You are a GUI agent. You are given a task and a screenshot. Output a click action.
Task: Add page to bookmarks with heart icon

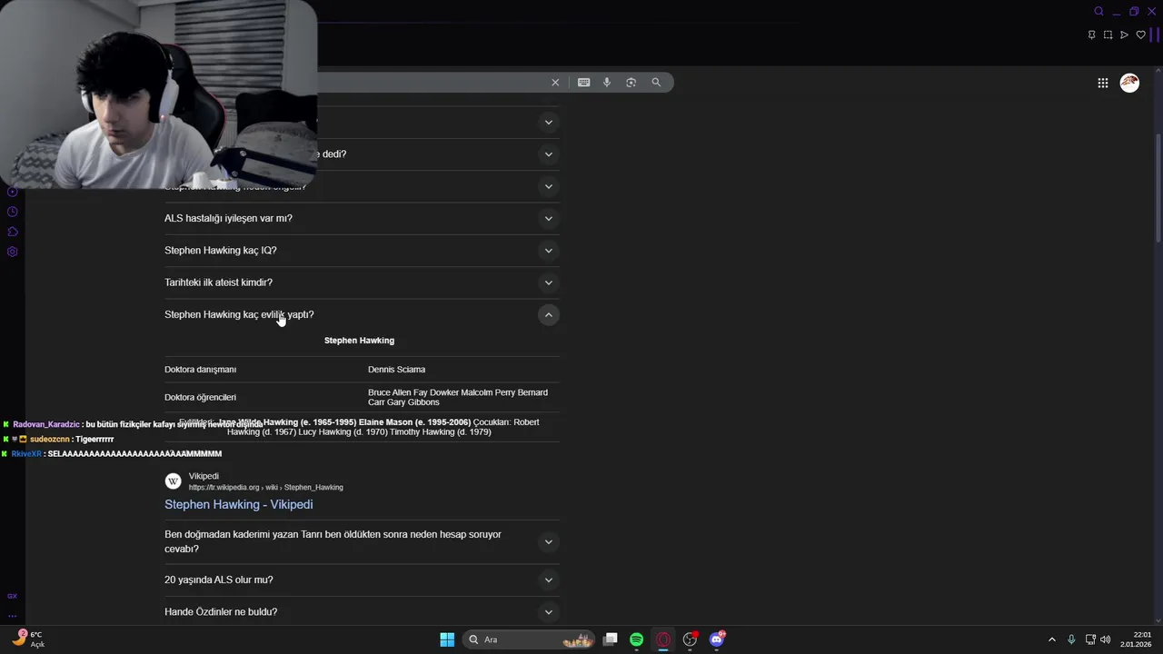(1140, 35)
